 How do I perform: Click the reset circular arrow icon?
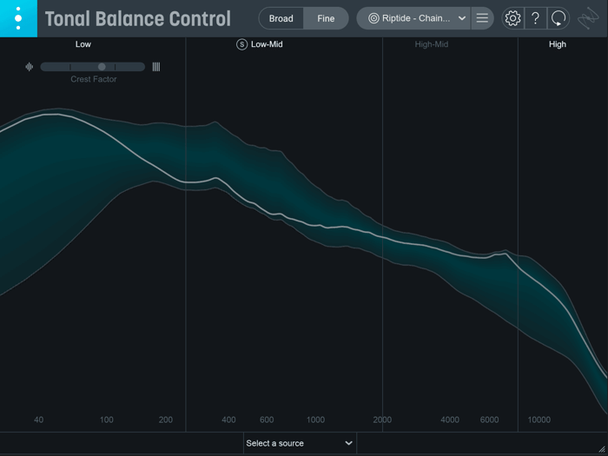pos(558,18)
